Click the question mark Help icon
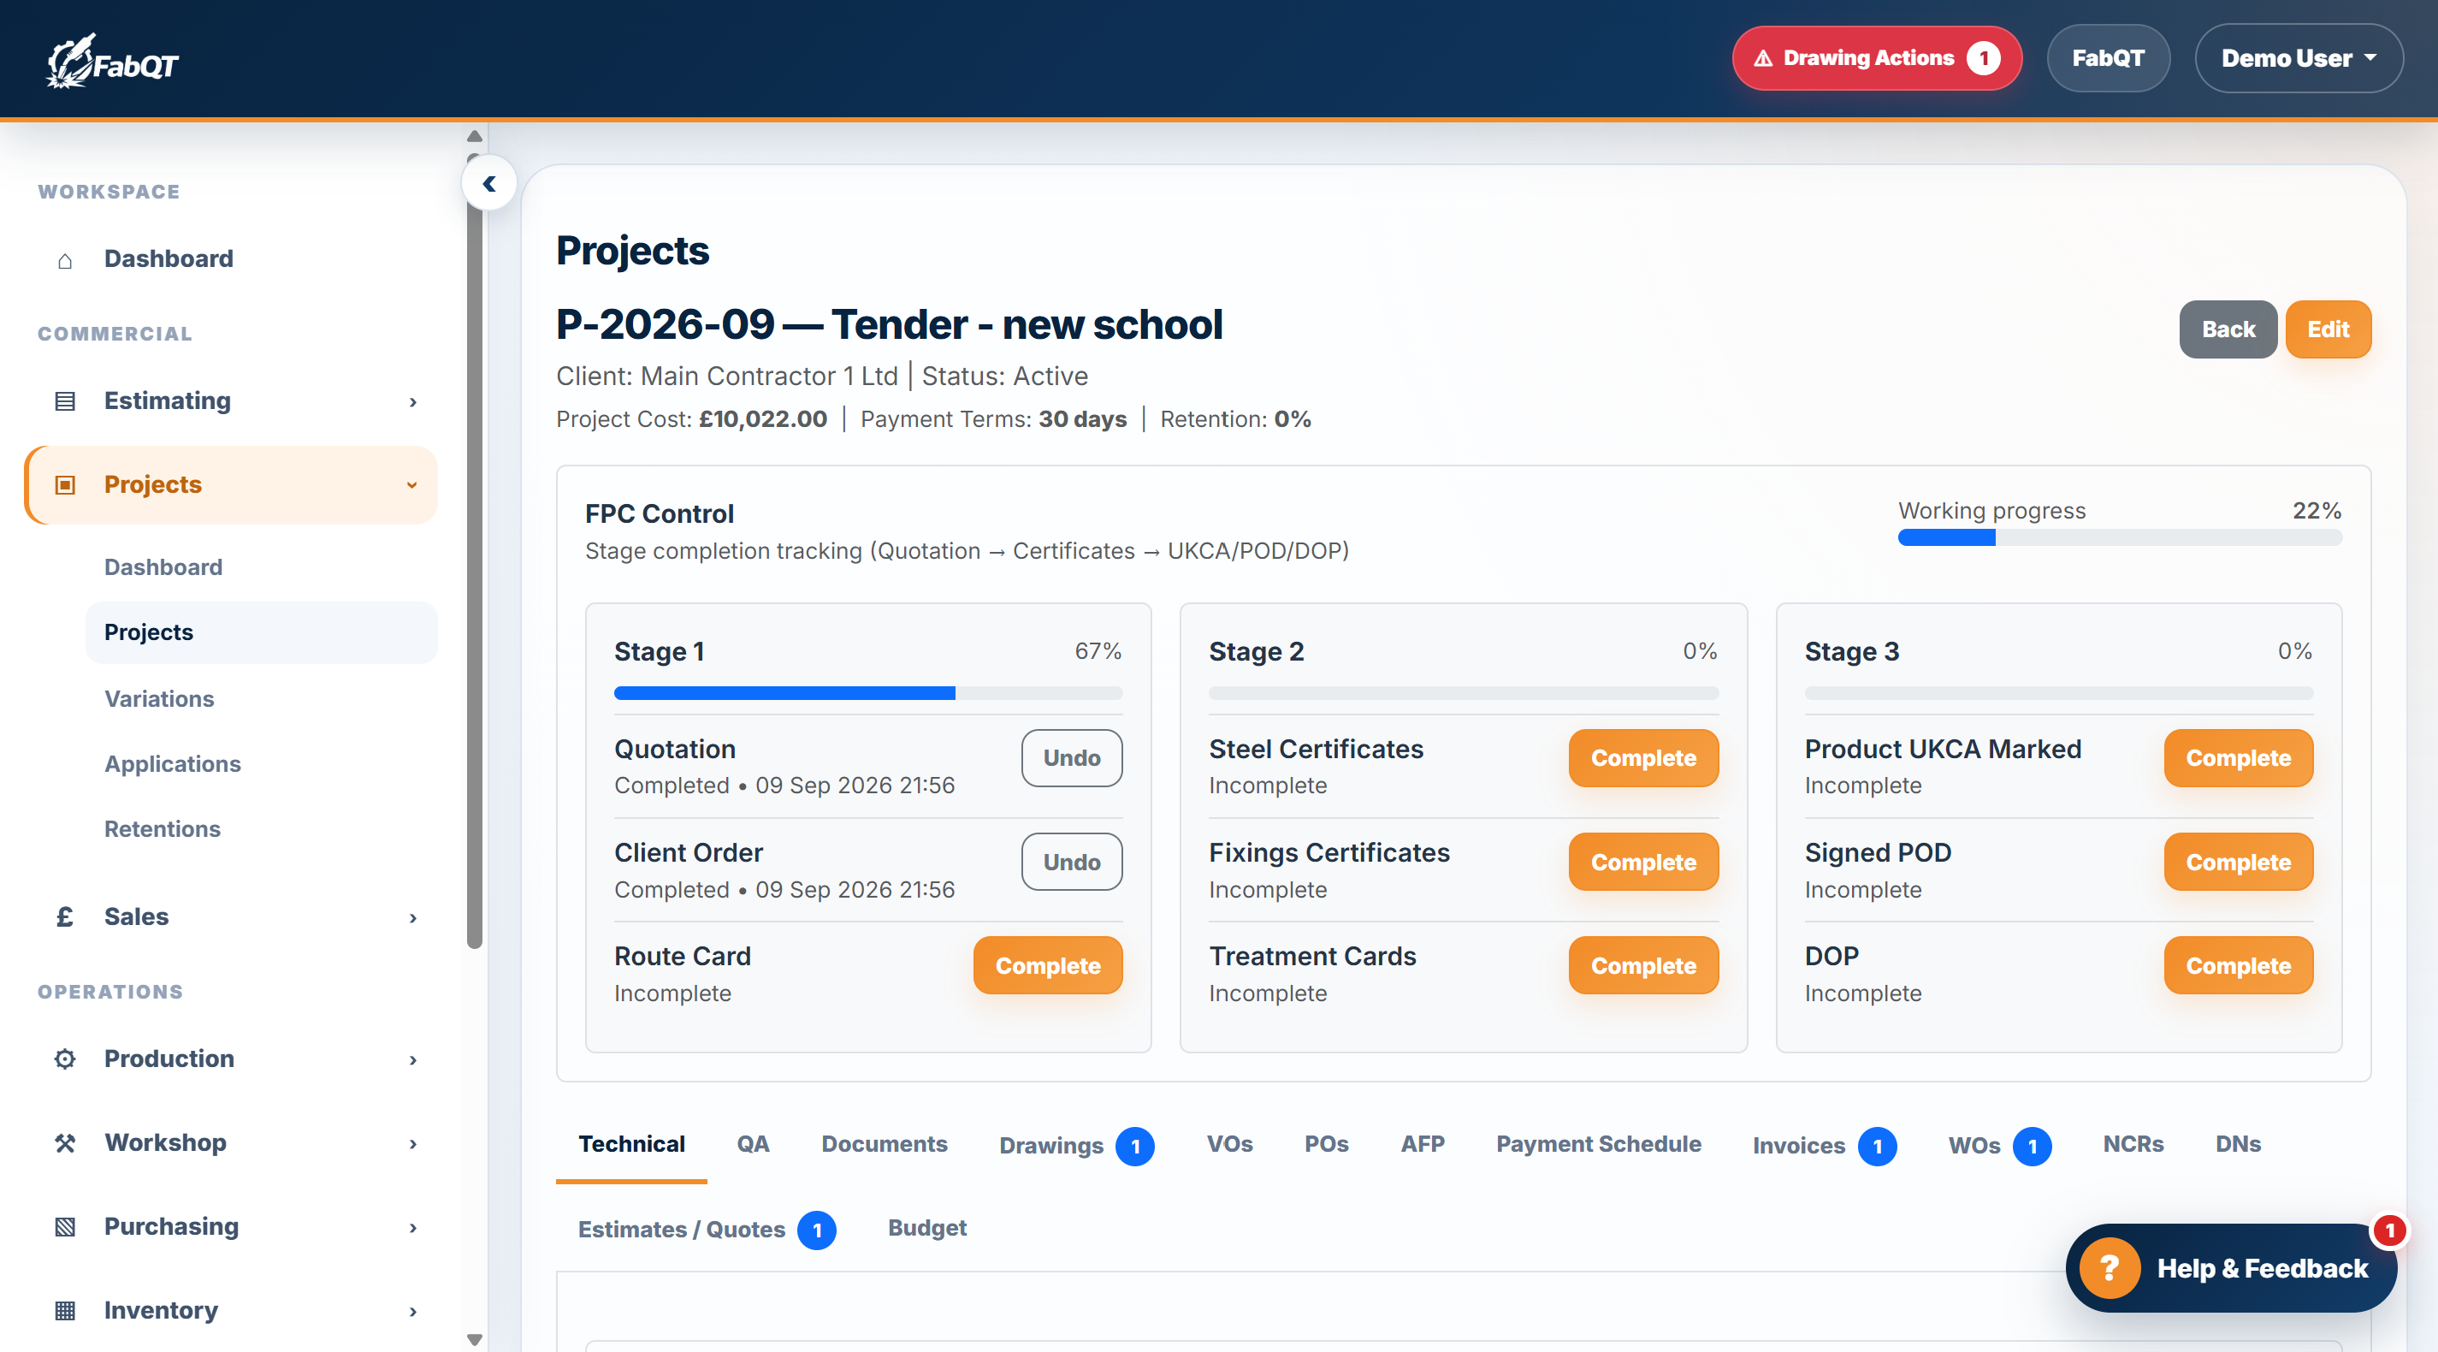 coord(2109,1268)
